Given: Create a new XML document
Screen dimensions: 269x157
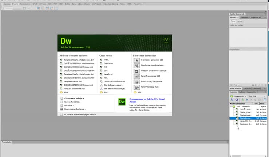Looking at the screenshot, I should coord(106,78).
